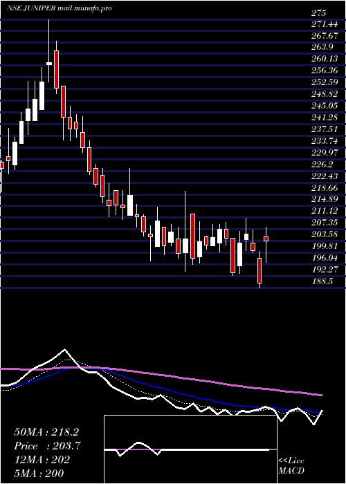Click the 245.05 price axis label
The image size is (346, 484).
(324, 106)
